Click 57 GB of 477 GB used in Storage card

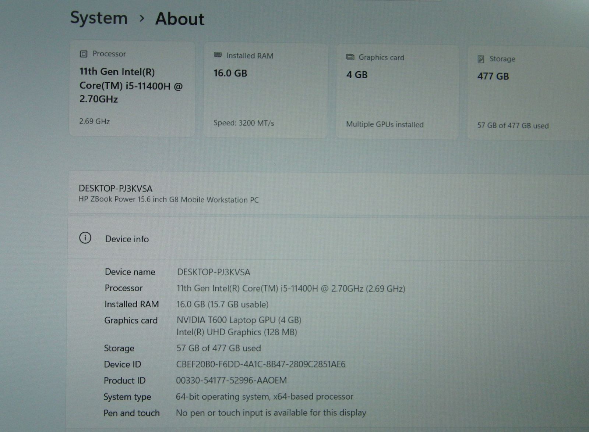(513, 125)
